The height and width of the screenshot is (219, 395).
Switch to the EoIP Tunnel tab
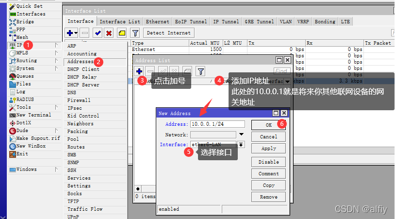coord(191,22)
